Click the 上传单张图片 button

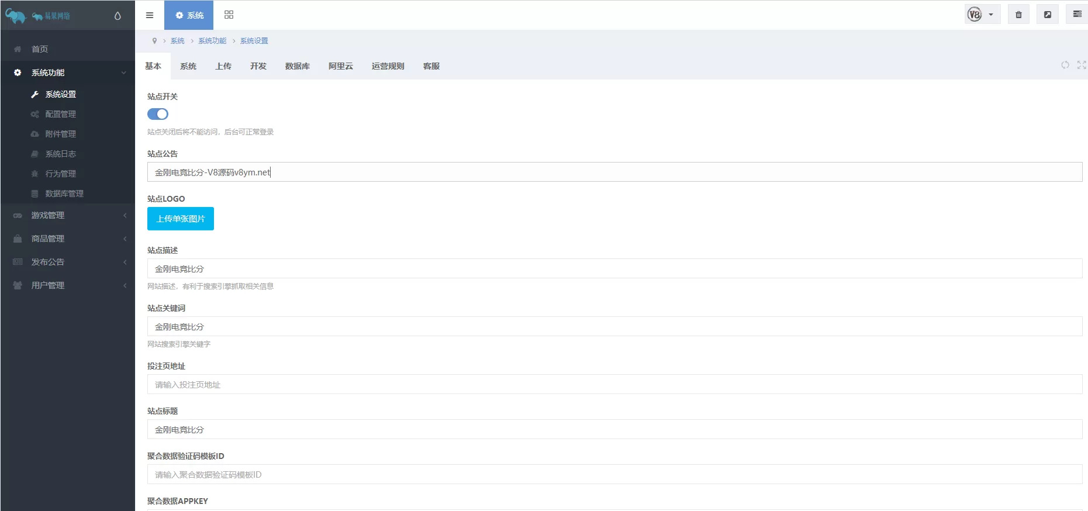pos(181,219)
